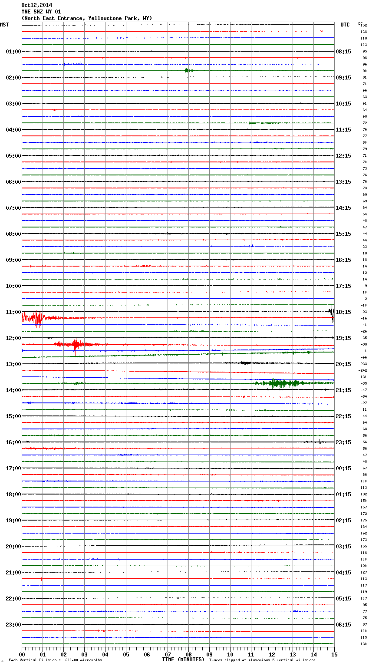Screen dimensions: 369x666
Task: Click the date heading "Oct12,2014"
Action: coord(36,5)
